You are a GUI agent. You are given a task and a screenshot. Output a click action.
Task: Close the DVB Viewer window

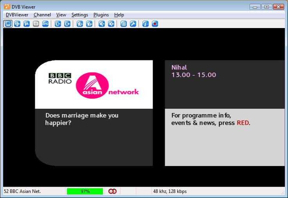point(279,7)
